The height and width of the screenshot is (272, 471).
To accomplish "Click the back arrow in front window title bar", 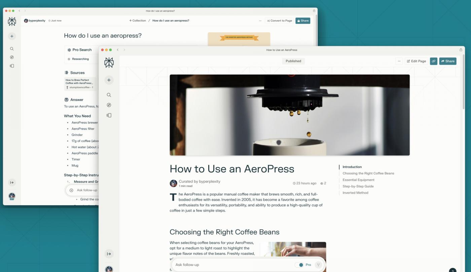I will pyautogui.click(x=118, y=50).
